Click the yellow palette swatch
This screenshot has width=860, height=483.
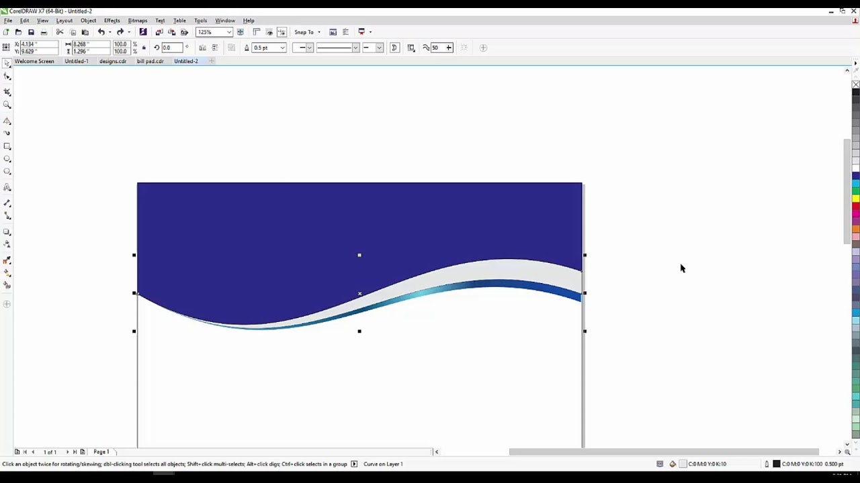tap(856, 199)
